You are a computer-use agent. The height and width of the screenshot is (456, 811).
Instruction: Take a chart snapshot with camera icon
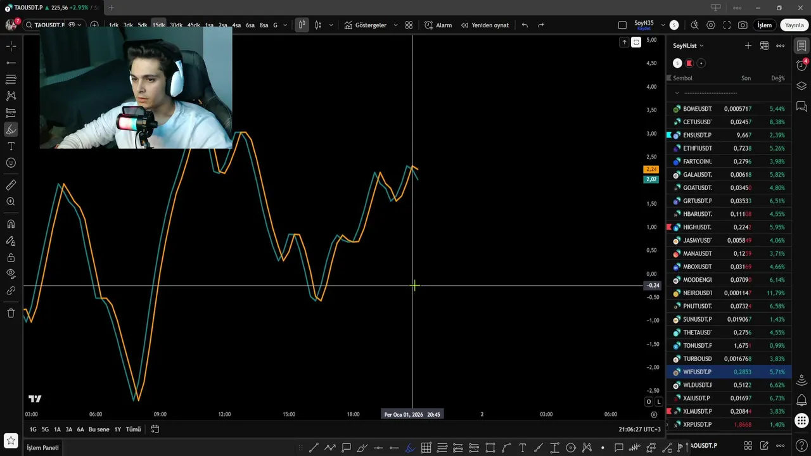pos(743,25)
